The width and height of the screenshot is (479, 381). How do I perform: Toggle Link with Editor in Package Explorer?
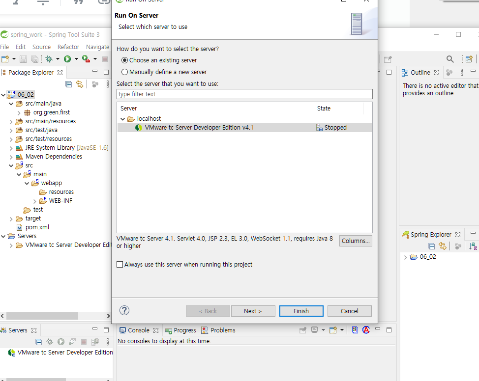(x=80, y=84)
